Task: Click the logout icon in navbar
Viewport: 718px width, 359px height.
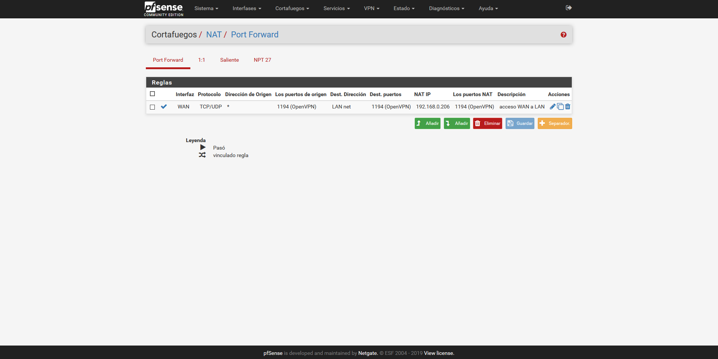Action: [x=569, y=8]
